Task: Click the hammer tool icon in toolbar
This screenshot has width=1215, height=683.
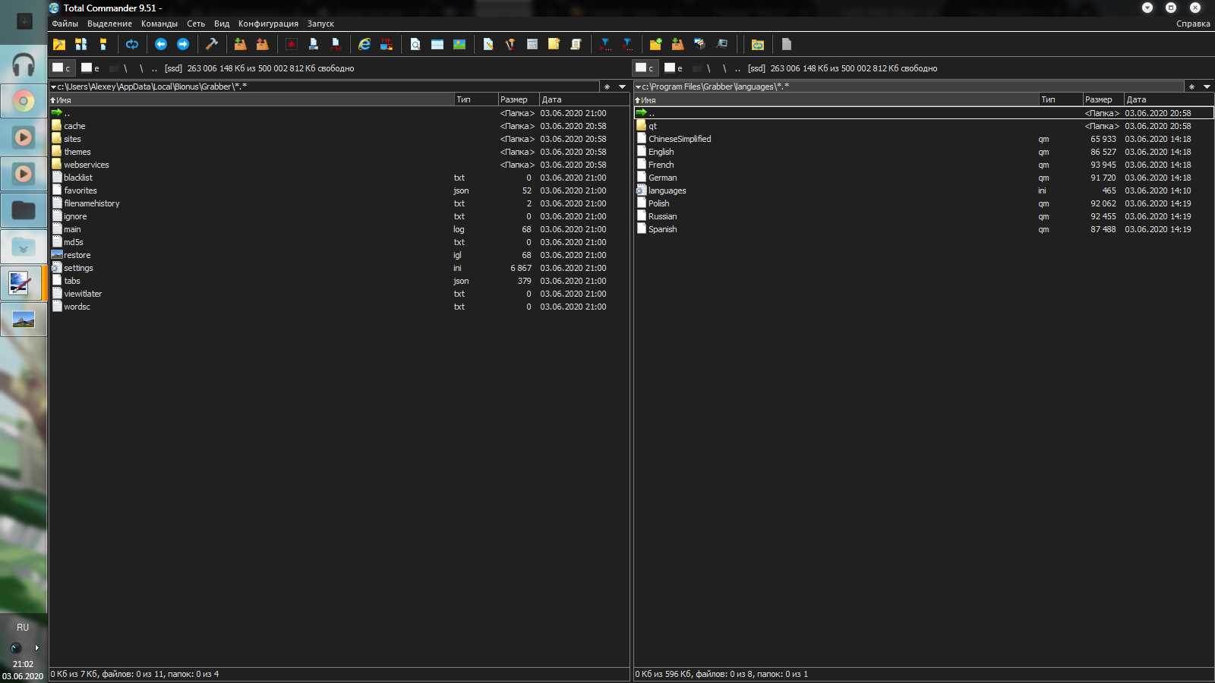Action: 212,44
